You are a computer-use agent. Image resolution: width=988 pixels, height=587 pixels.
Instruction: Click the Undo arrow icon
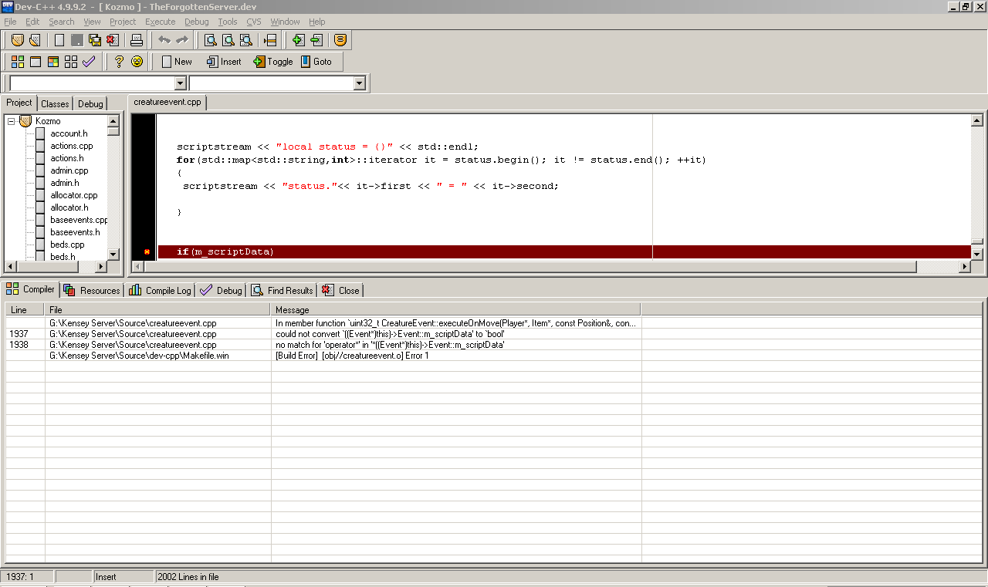[x=164, y=40]
